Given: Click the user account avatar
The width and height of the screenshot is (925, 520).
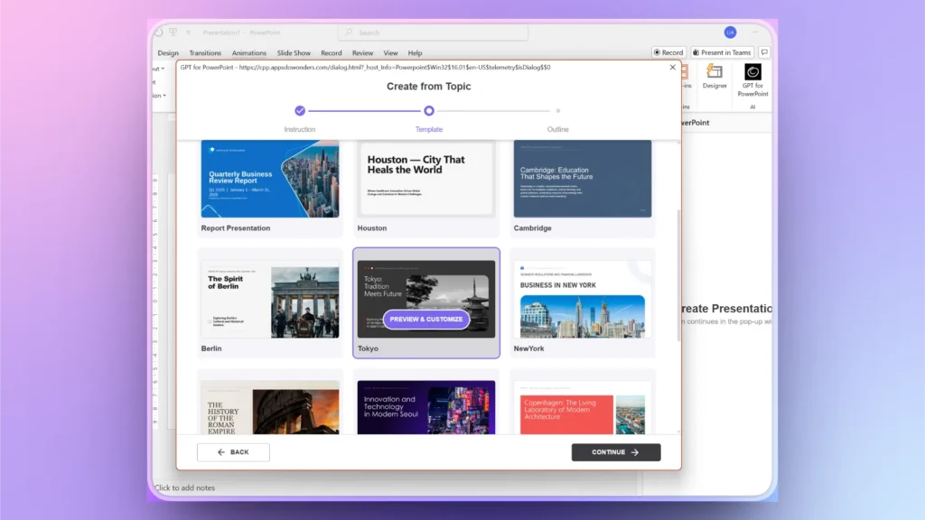Looking at the screenshot, I should pyautogui.click(x=730, y=32).
